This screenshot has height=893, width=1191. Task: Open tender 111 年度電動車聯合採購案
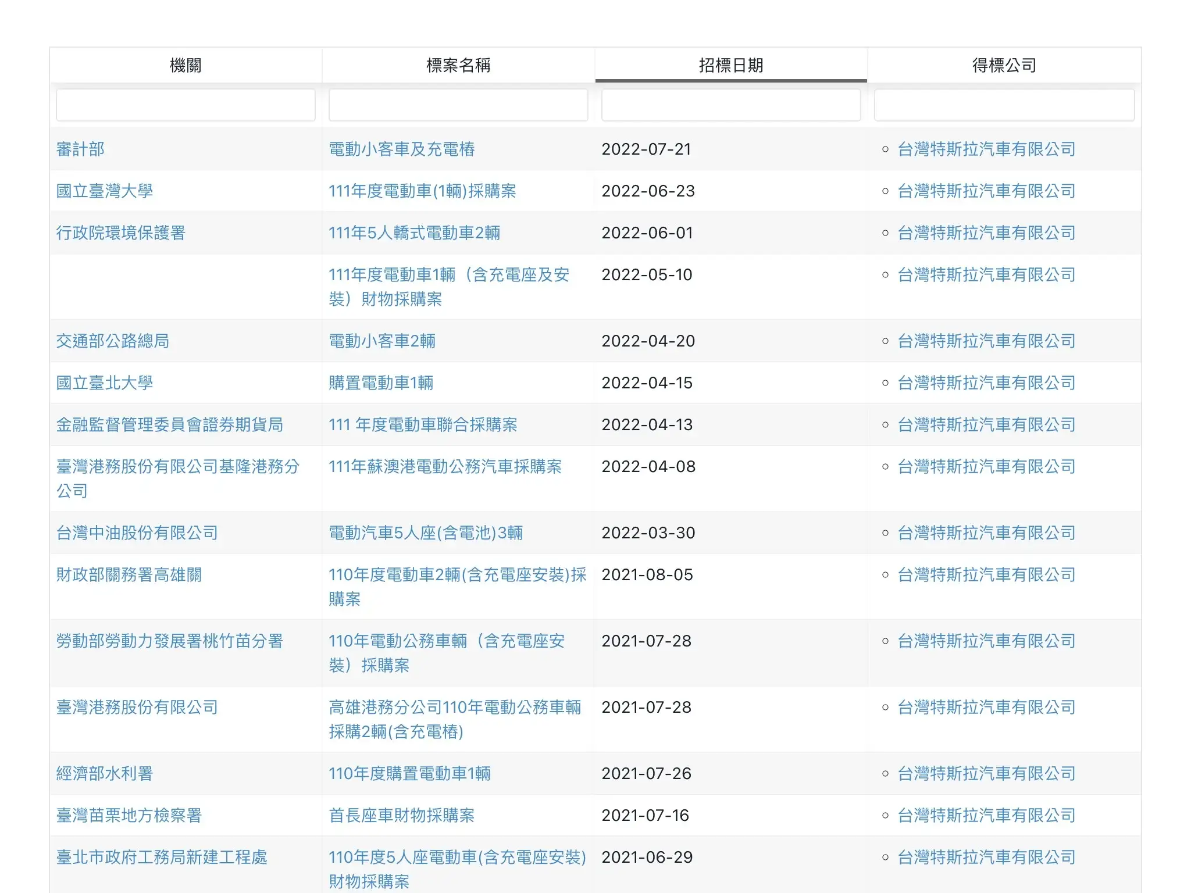pos(423,425)
